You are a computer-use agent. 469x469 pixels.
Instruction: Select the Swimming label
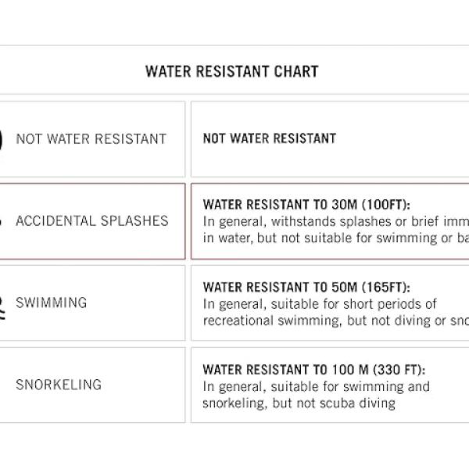point(52,303)
